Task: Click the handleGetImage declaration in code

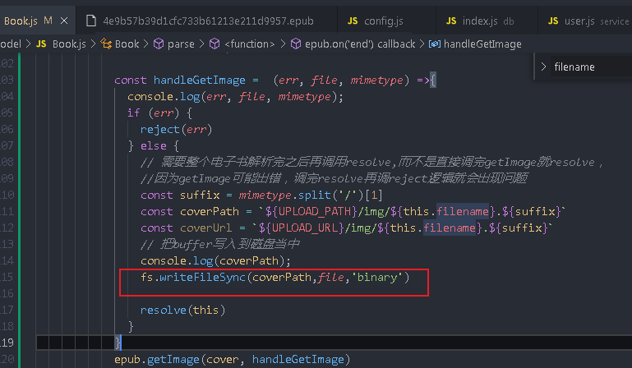Action: click(199, 80)
